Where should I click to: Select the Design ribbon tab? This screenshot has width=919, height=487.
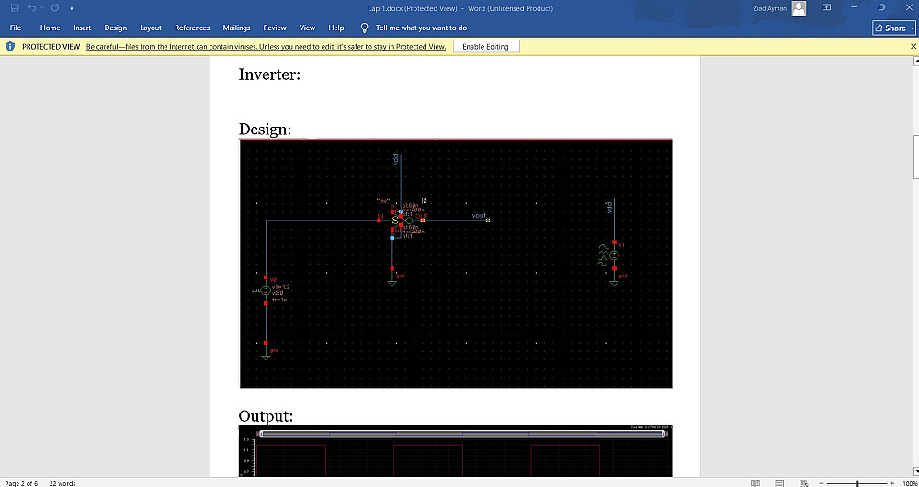click(116, 28)
